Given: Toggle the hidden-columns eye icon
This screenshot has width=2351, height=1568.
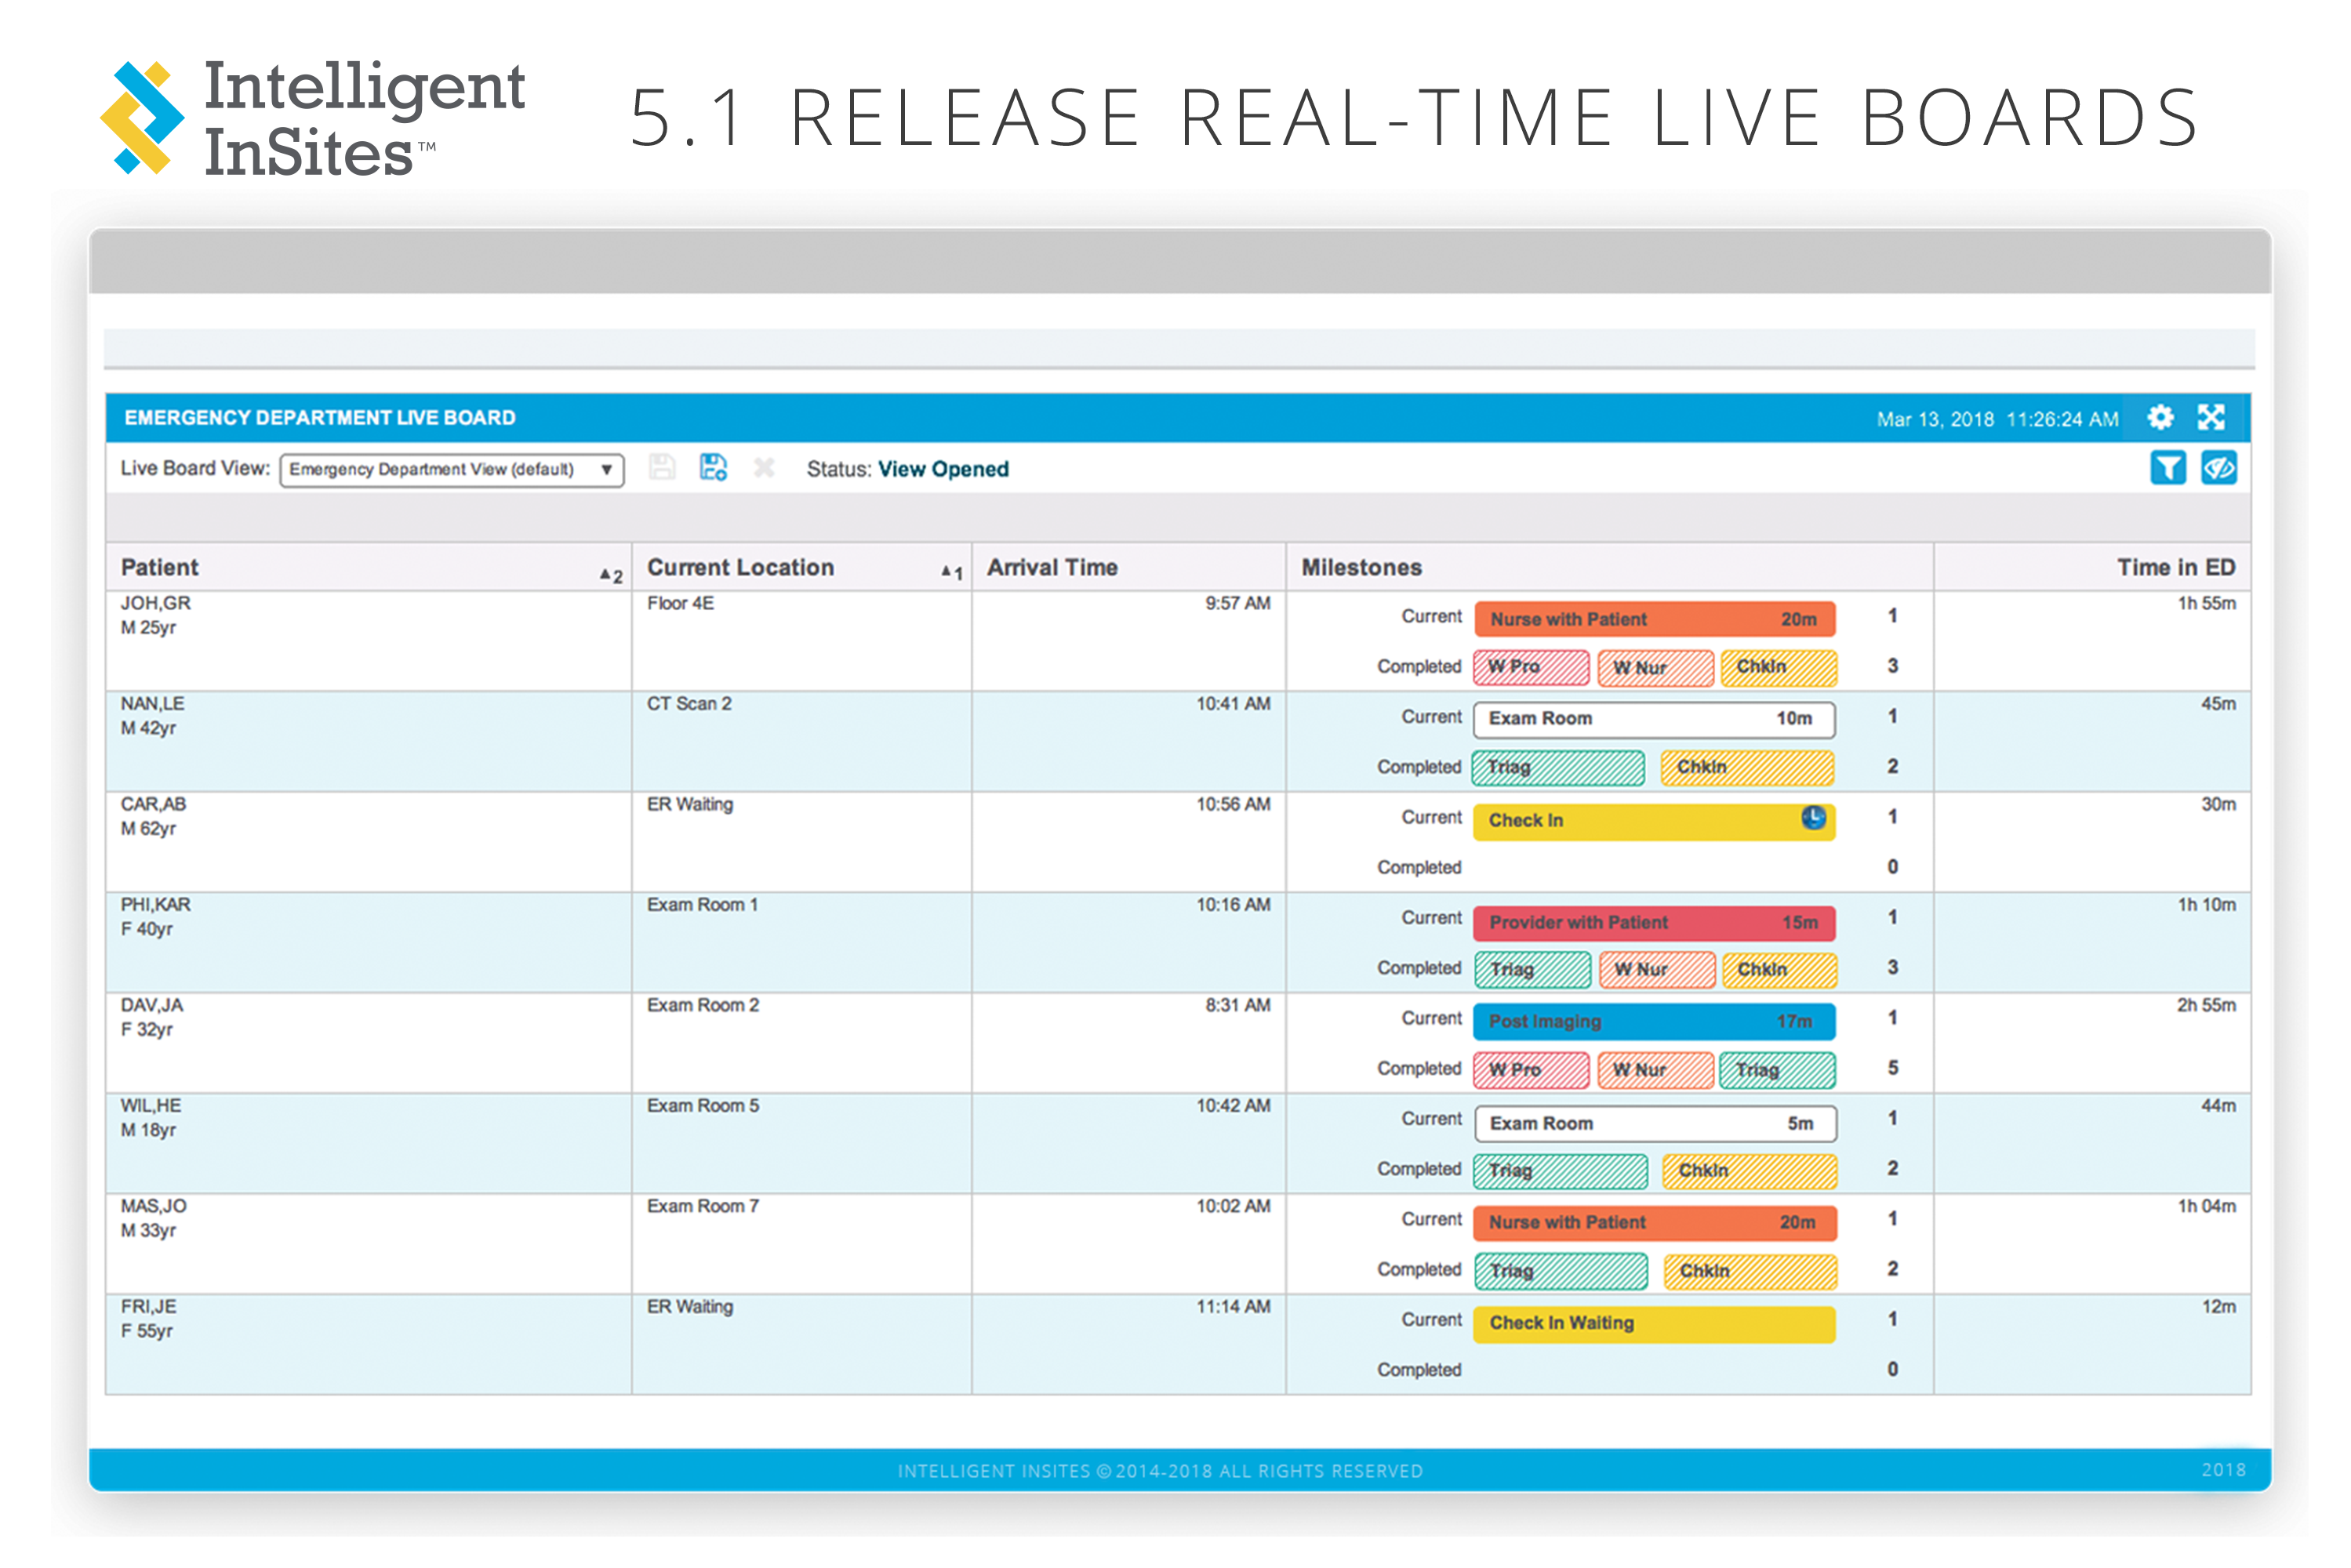Looking at the screenshot, I should point(2219,468).
